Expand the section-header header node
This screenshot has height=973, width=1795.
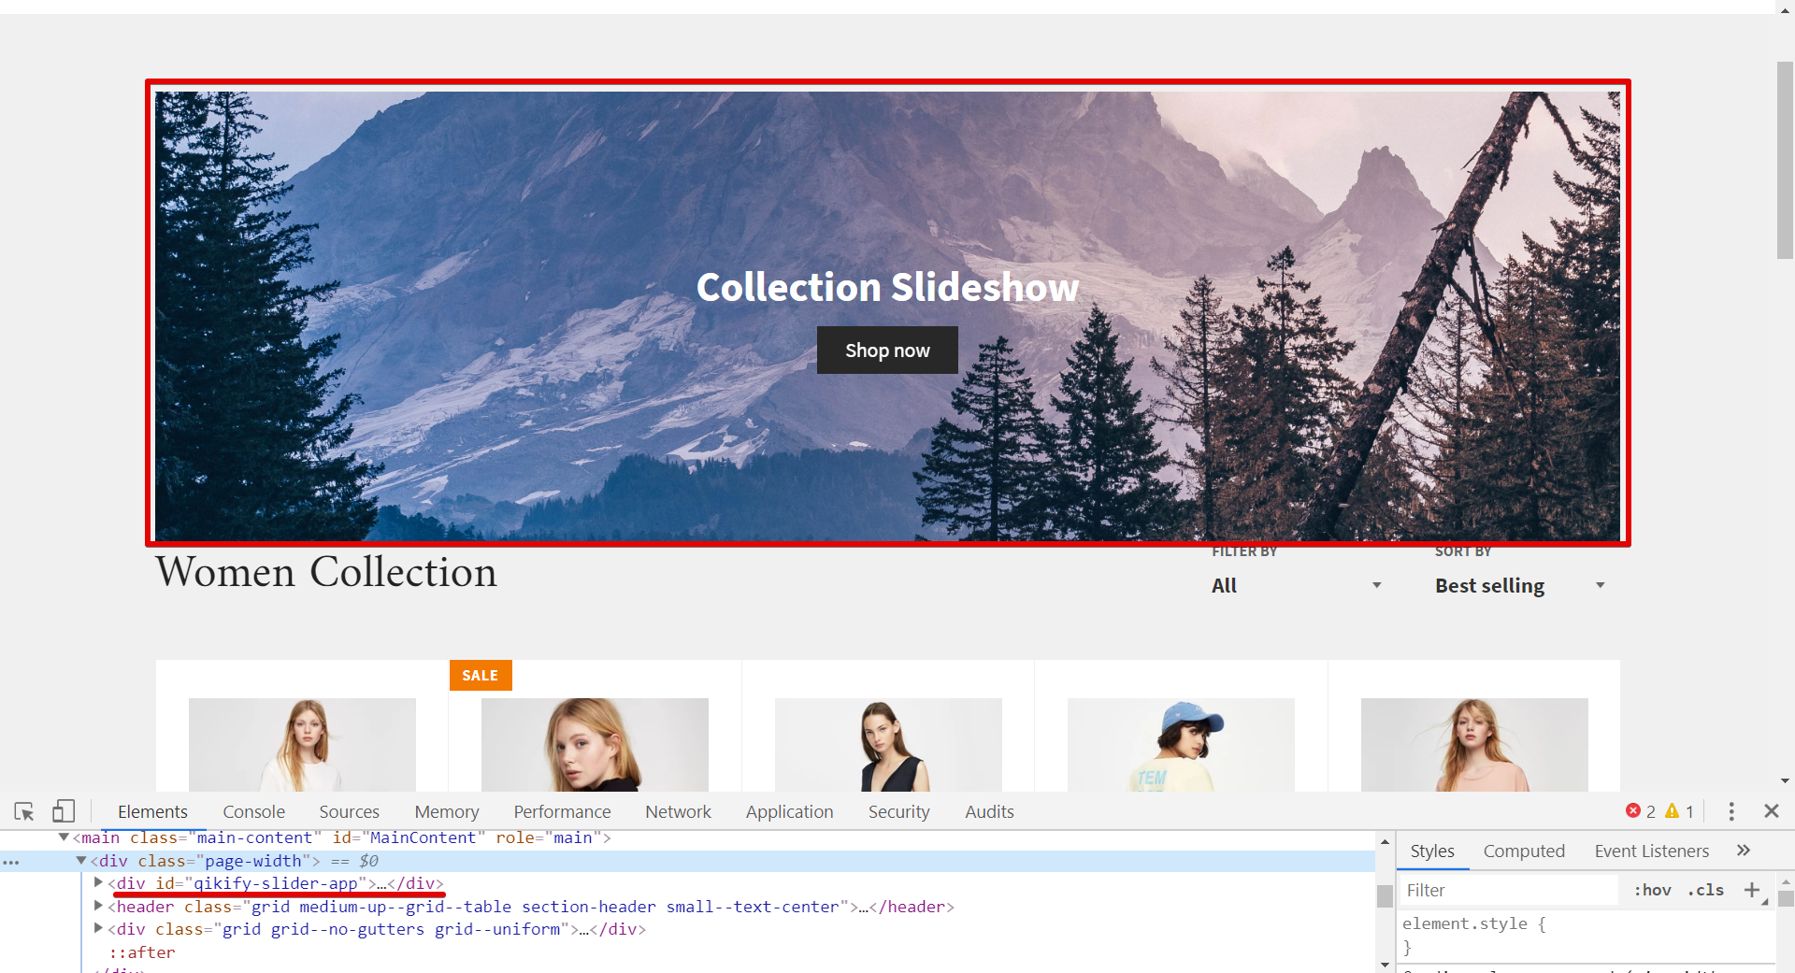coord(98,906)
